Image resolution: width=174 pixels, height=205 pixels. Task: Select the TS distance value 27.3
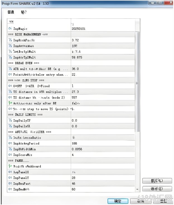(x=75, y=92)
